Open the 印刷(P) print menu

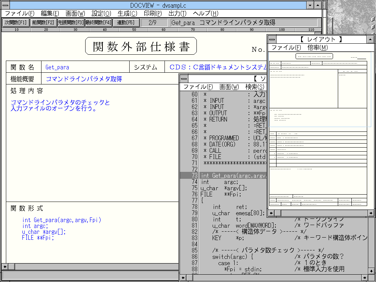click(152, 14)
